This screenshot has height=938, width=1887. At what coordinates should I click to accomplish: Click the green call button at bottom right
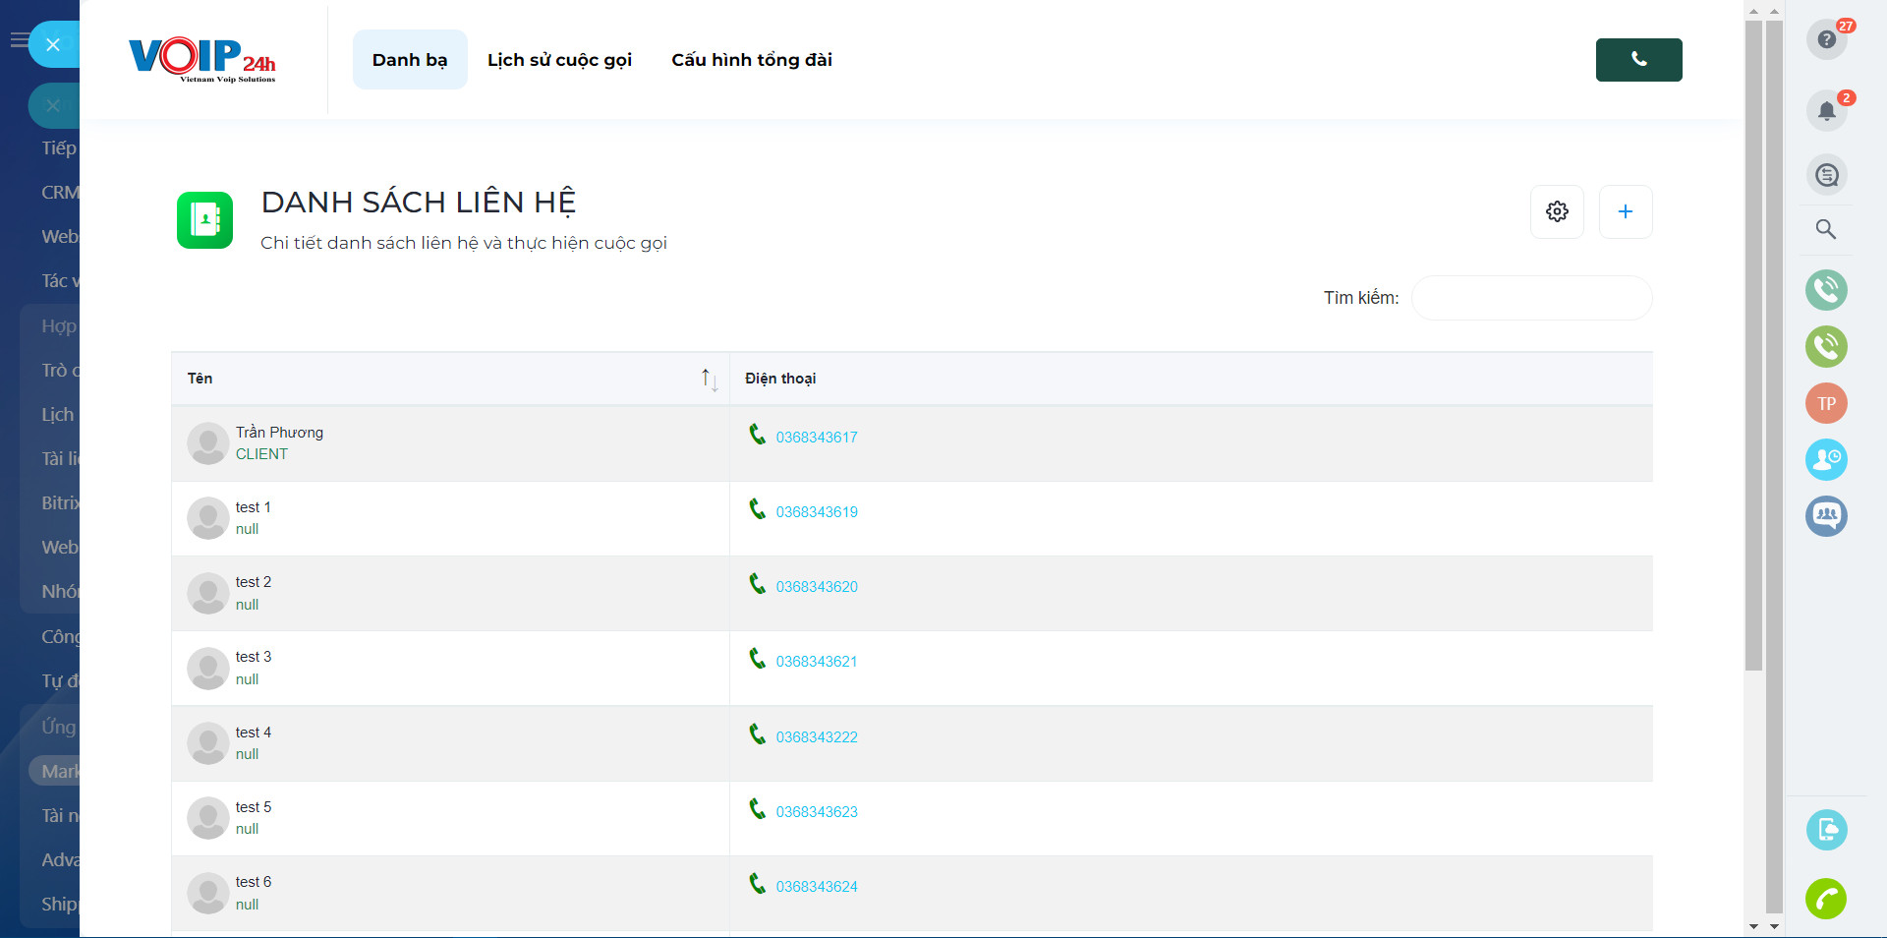point(1826,899)
